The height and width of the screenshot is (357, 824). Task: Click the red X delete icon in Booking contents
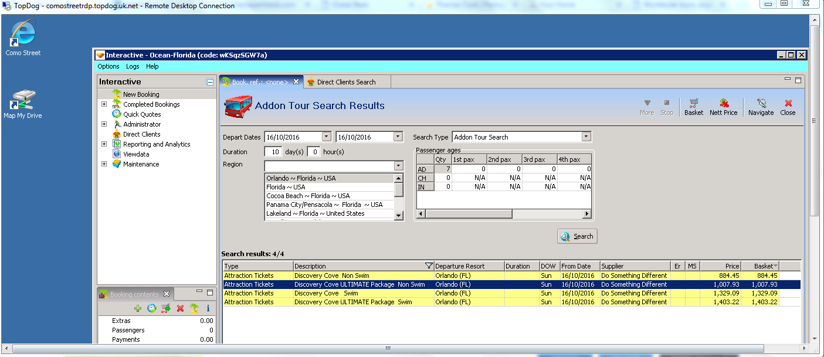[180, 308]
